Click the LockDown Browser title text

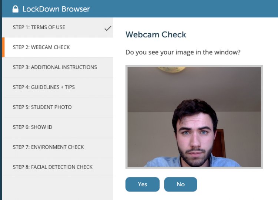[56, 9]
